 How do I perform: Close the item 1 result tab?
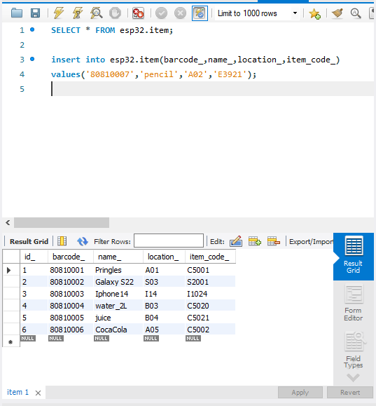[x=38, y=393]
